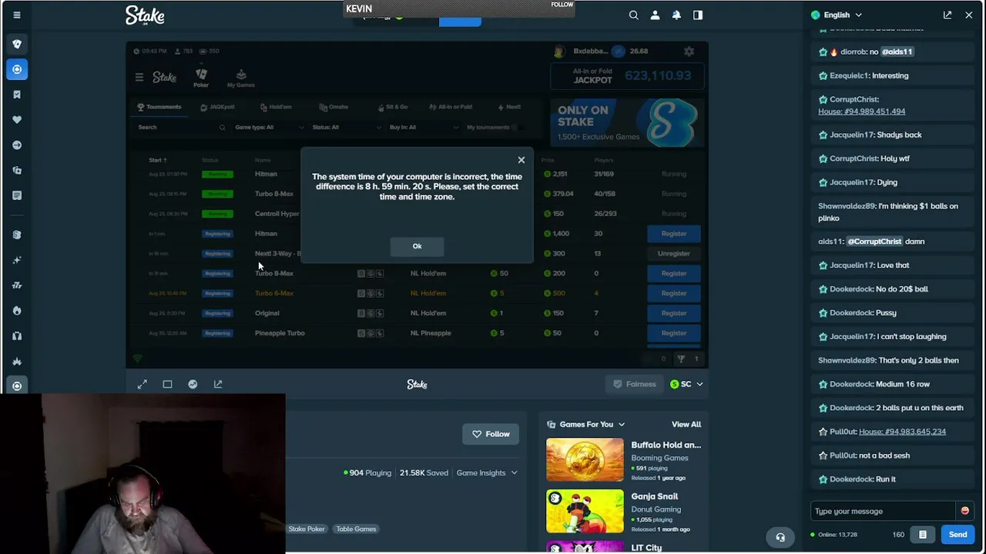Viewport: 986px width, 554px height.
Task: Send the chat message
Action: [957, 535]
